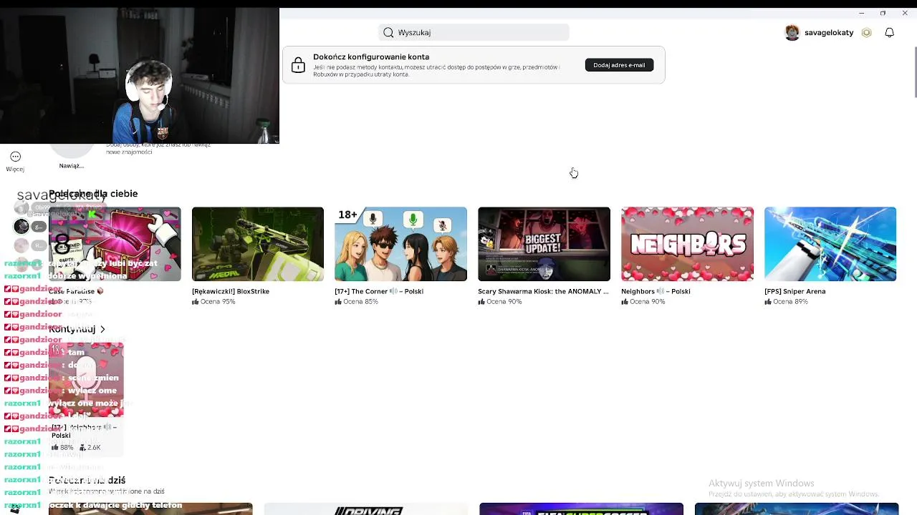The height and width of the screenshot is (515, 917).
Task: Close the window with X button
Action: coord(904,13)
